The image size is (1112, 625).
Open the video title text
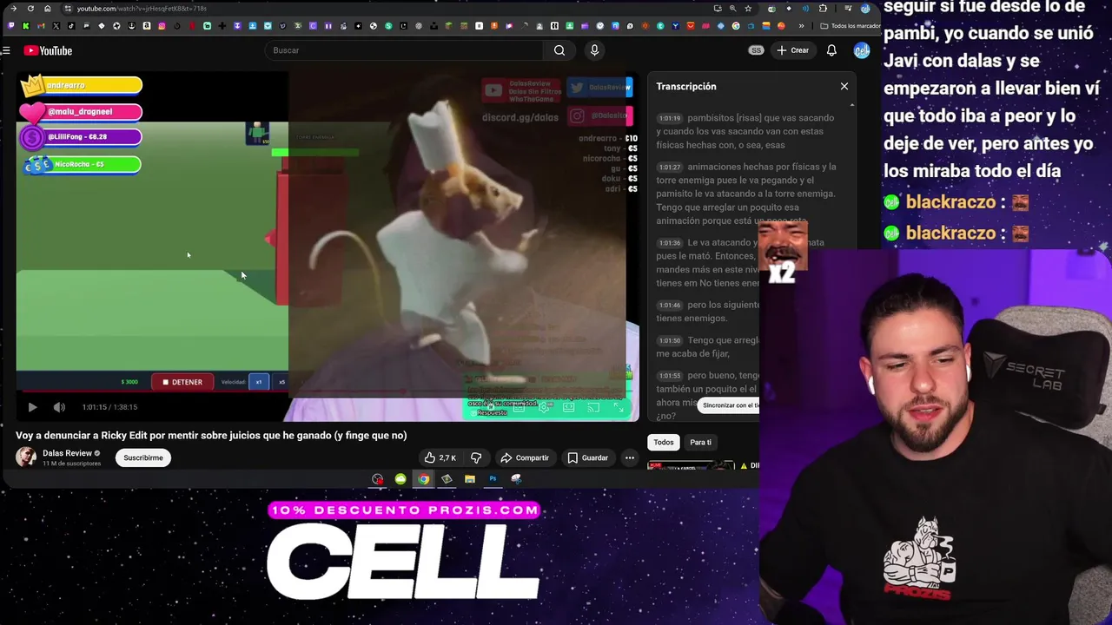point(211,436)
